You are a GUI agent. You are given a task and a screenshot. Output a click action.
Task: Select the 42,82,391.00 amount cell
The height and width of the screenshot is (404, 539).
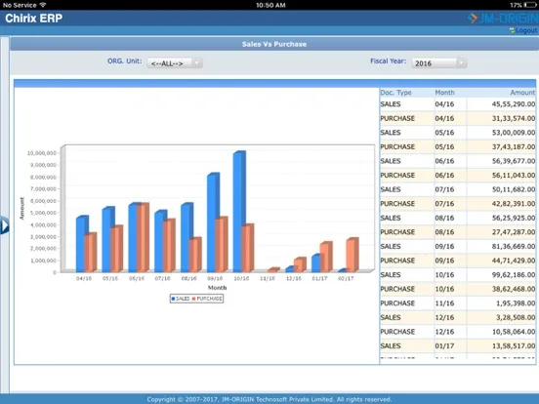(x=501, y=204)
